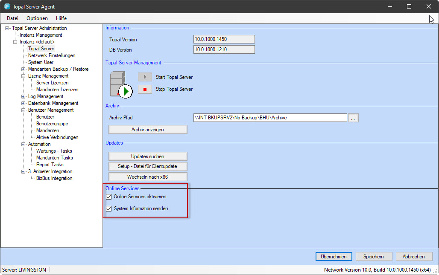Collapse the Lizenz Management node
The image size is (439, 275).
[x=23, y=76]
